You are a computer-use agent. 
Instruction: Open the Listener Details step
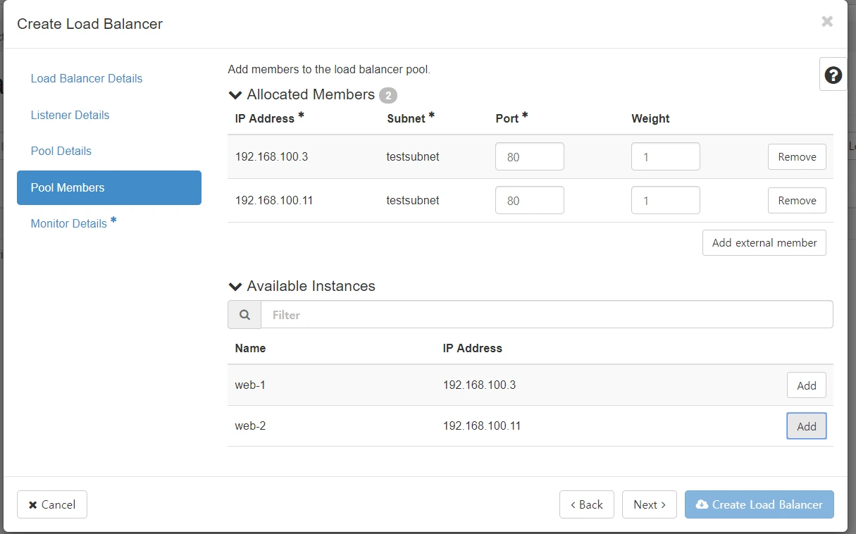(70, 115)
